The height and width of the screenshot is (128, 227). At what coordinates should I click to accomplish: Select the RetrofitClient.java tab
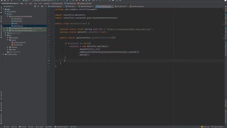[x=104, y=6]
